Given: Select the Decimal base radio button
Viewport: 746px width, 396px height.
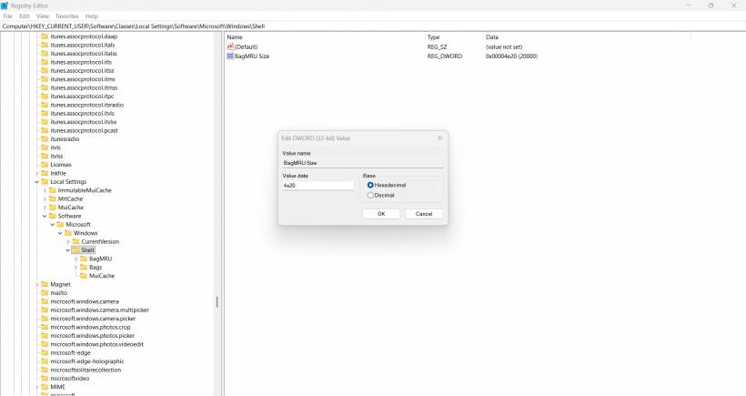Looking at the screenshot, I should (x=370, y=195).
